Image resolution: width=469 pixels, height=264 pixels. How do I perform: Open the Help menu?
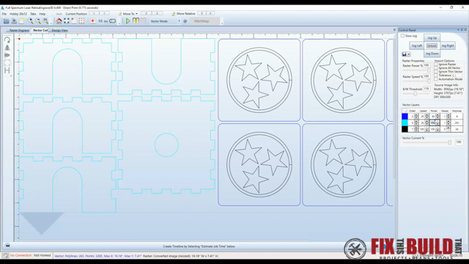click(x=43, y=14)
